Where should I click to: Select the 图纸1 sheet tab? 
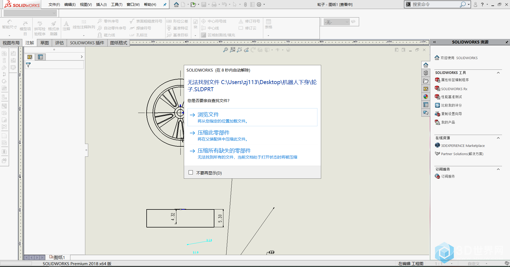point(57,257)
